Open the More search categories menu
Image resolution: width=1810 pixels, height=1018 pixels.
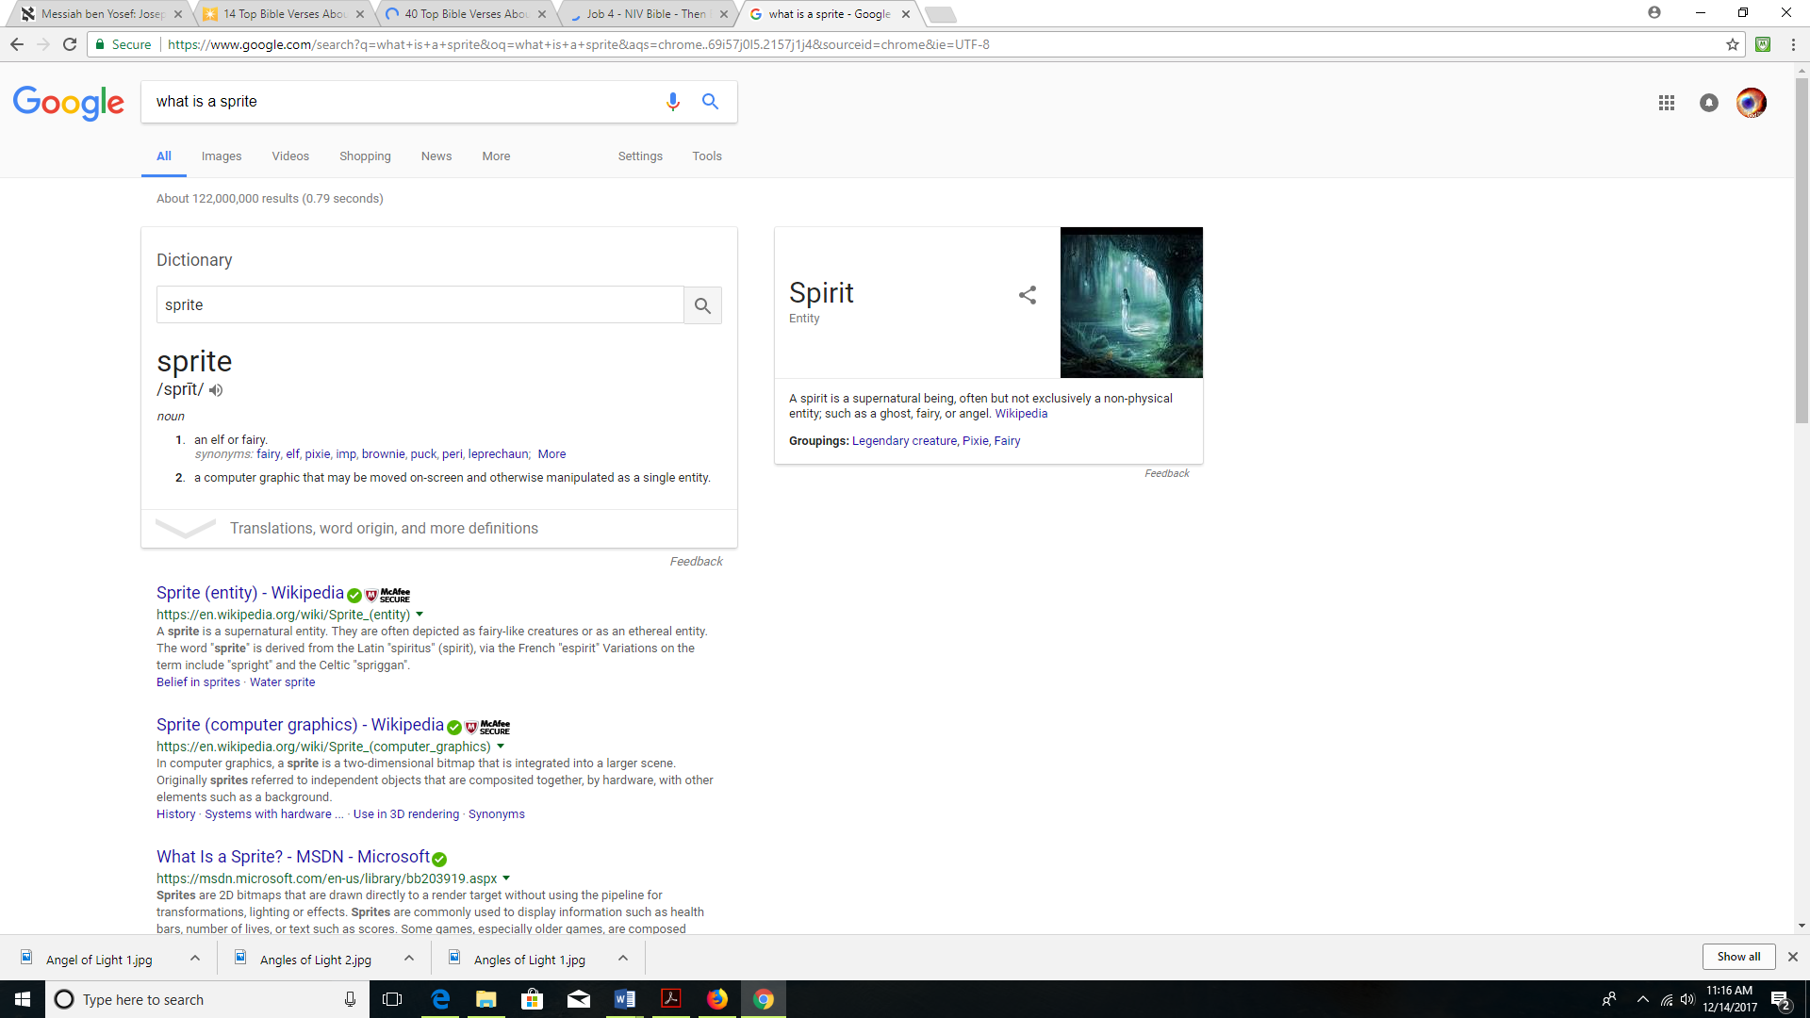(x=496, y=156)
